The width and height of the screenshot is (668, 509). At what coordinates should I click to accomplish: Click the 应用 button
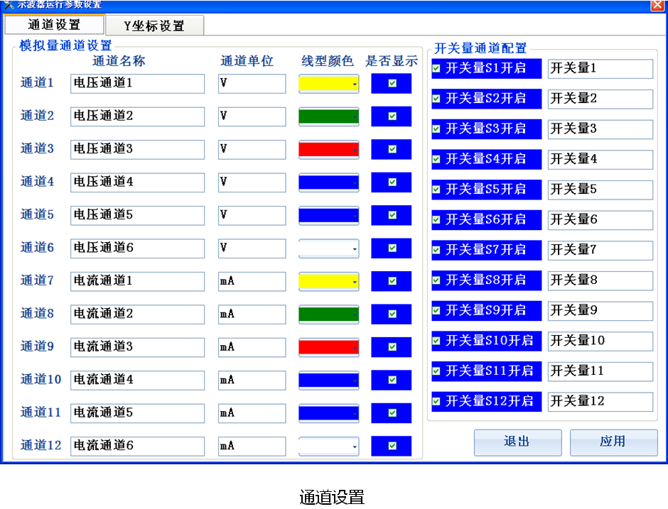click(612, 442)
